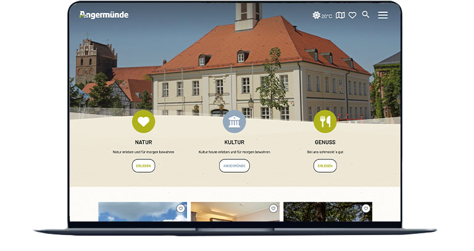
Task: Click text 'Kultur heute erleben und für morgen bewahren'
Action: [235, 152]
